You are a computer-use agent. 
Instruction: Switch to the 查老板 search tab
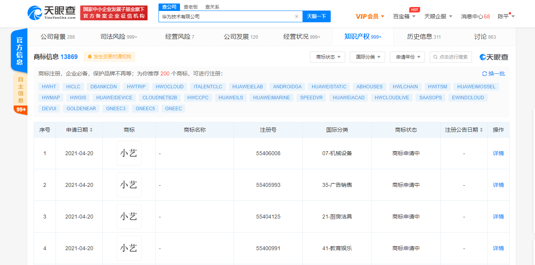tap(191, 7)
